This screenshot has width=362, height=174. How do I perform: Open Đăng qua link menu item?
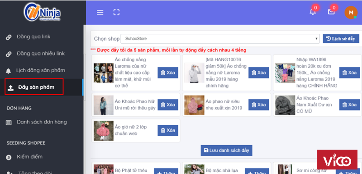coord(33,37)
